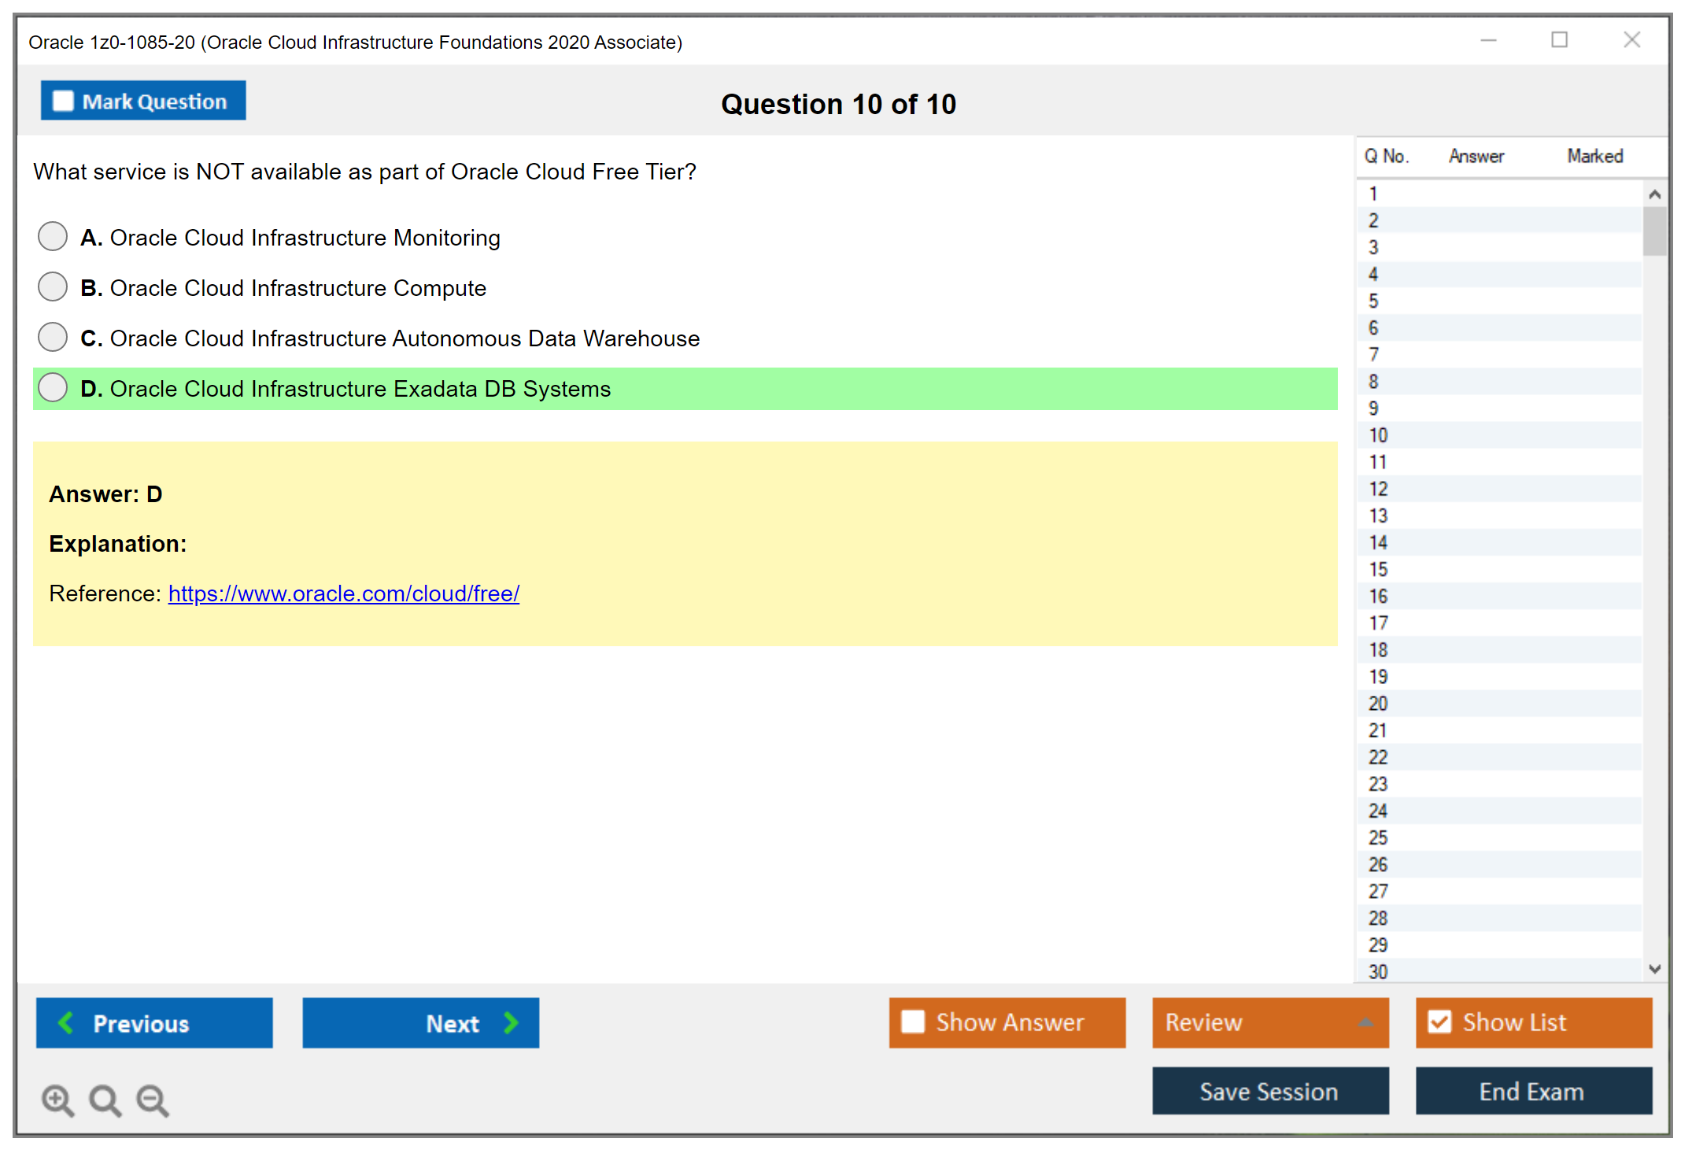Close the exam window
The image size is (1692, 1157).
click(x=1631, y=40)
